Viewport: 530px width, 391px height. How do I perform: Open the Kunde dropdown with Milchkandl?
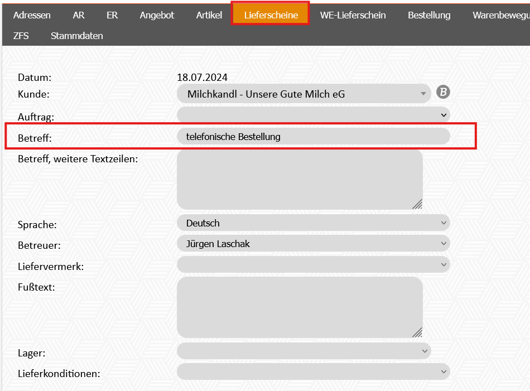pos(304,94)
